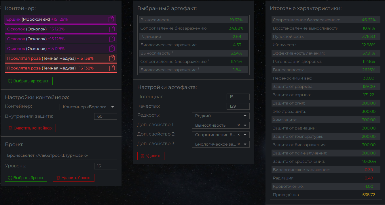
Task: Click the Эффективность лечения 57.91% stat
Action: click(x=326, y=53)
